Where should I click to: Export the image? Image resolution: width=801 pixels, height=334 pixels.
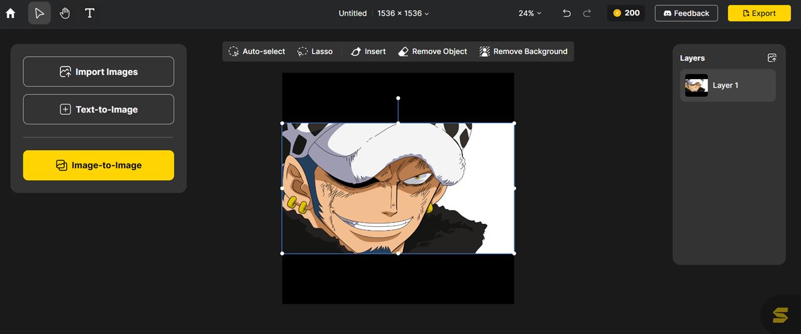[x=759, y=13]
